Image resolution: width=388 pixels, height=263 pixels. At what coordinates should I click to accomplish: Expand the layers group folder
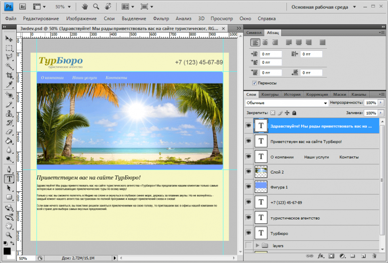coord(257,245)
